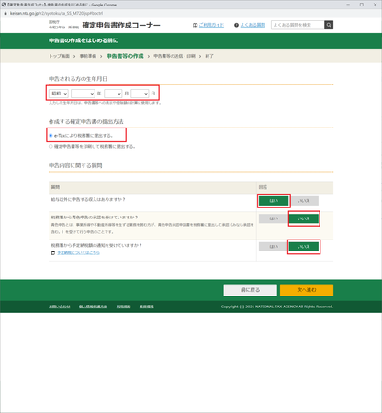Click the window icon beside the 予定納税 link
Viewport: 382px width, 413px height.
coord(53,253)
